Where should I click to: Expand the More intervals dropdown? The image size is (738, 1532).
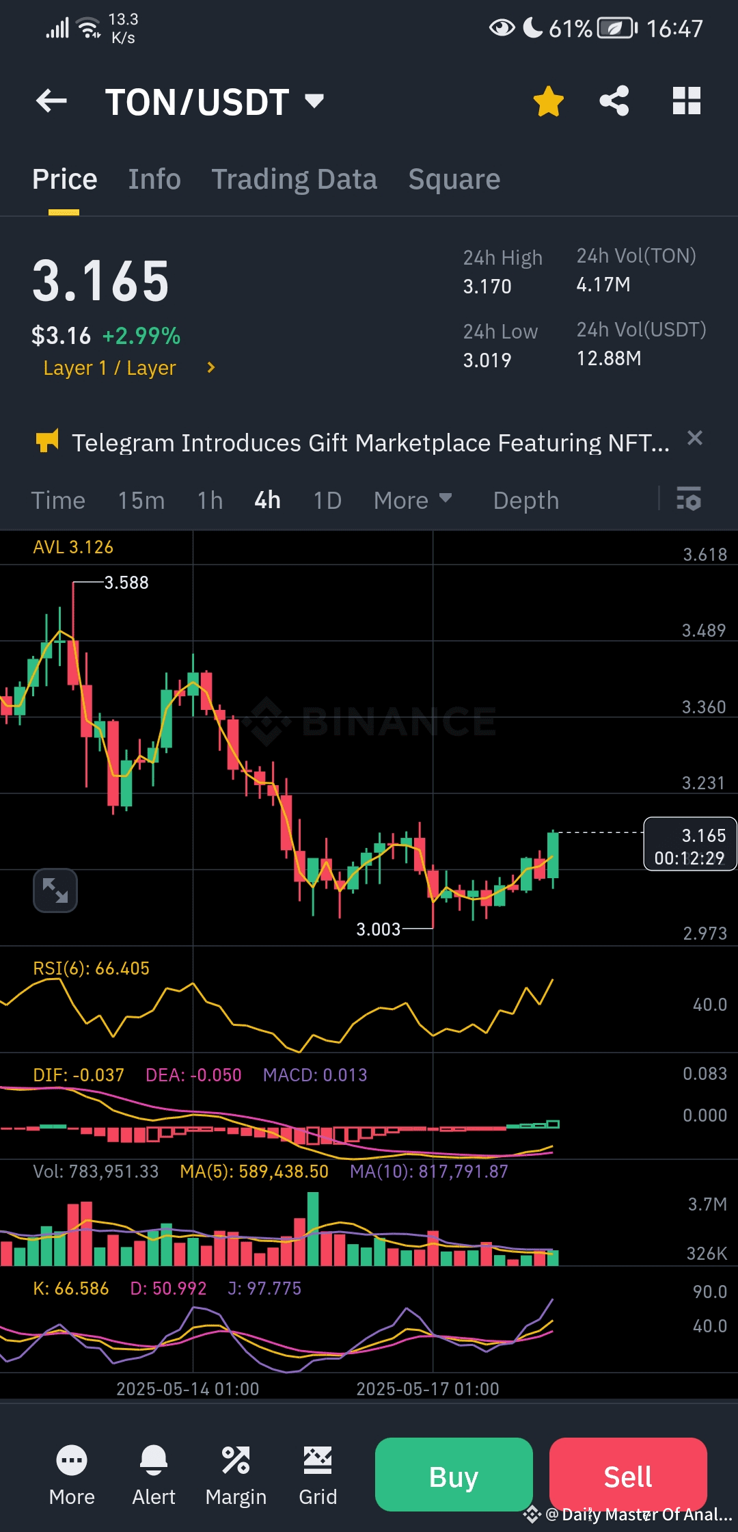tap(413, 501)
